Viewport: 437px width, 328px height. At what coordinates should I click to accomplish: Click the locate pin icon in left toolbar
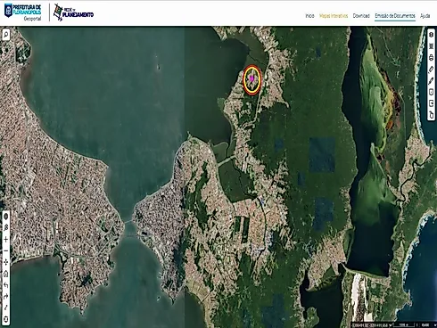pos(5,228)
